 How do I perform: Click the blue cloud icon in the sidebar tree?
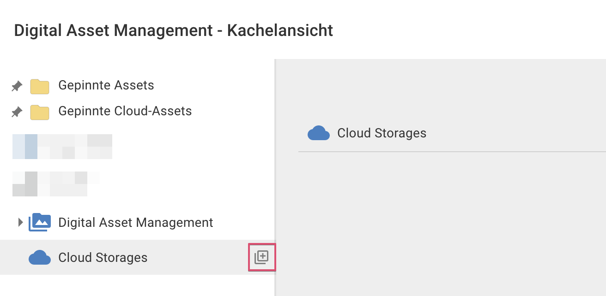[x=40, y=258]
